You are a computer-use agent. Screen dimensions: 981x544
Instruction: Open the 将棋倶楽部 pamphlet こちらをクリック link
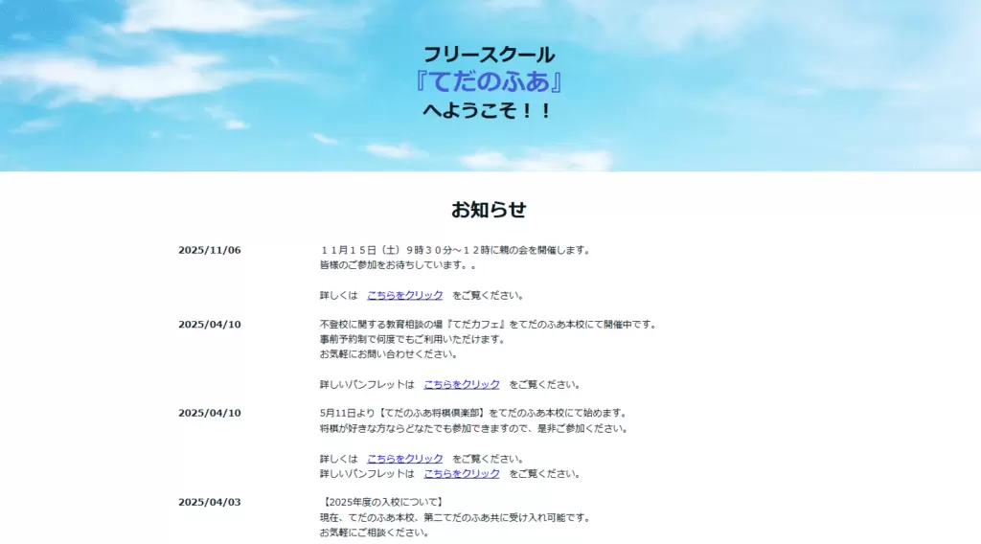462,474
